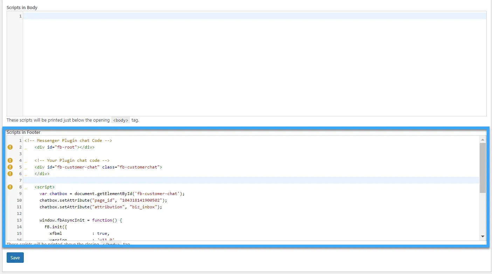The width and height of the screenshot is (492, 274).
Task: Click the 'Scripts in Footer' label
Action: 23,132
